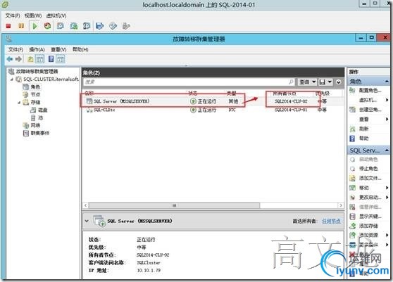Screen dimensions: 393x282
Task: Open VMware 文件(F) menu at top
Action: (x=13, y=15)
